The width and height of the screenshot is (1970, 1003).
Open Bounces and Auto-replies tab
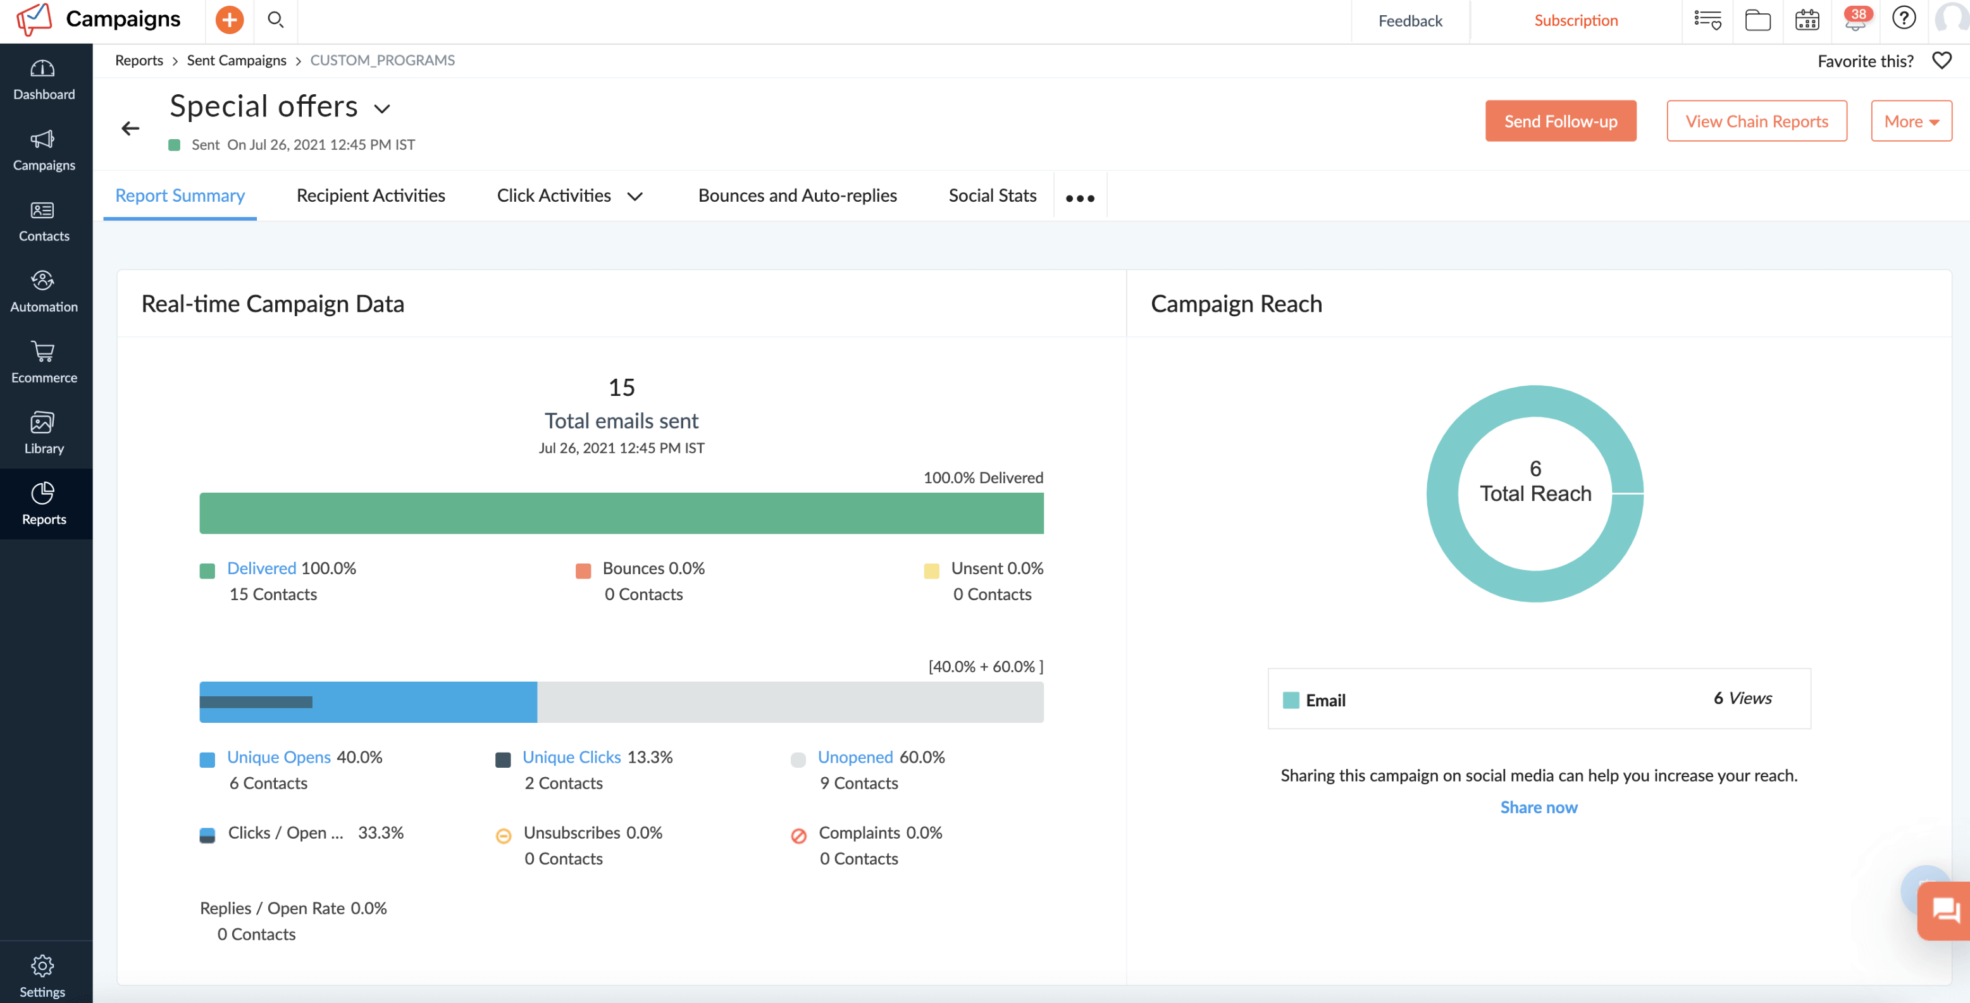click(798, 195)
